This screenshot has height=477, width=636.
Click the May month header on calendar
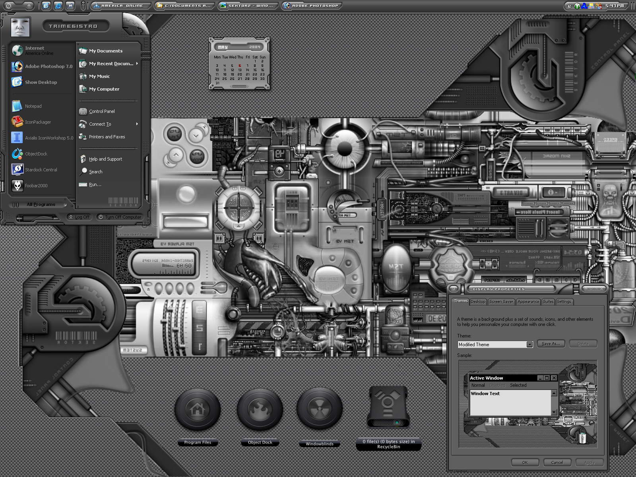223,47
